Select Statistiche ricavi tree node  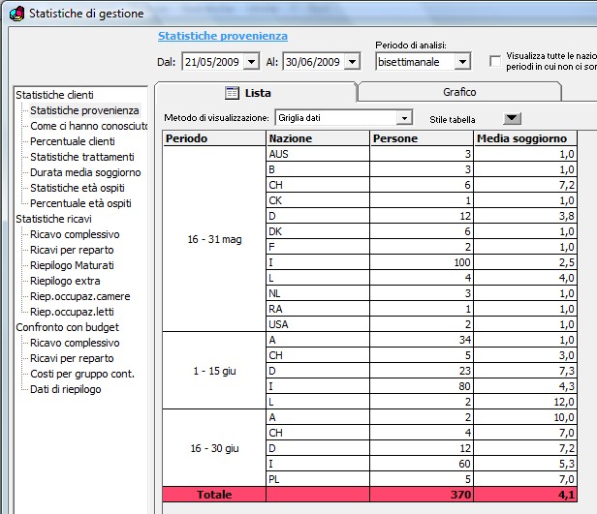pos(53,219)
